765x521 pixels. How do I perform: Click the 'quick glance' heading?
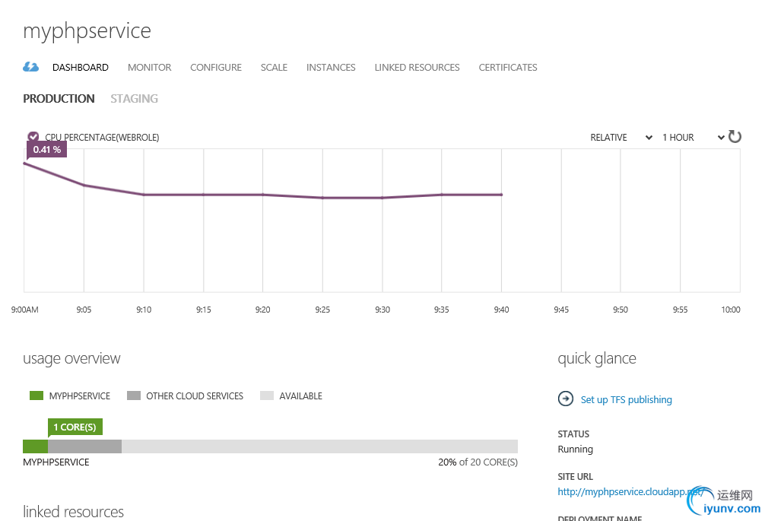pyautogui.click(x=597, y=358)
